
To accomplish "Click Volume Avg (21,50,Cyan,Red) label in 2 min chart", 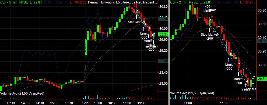I will (192, 93).
